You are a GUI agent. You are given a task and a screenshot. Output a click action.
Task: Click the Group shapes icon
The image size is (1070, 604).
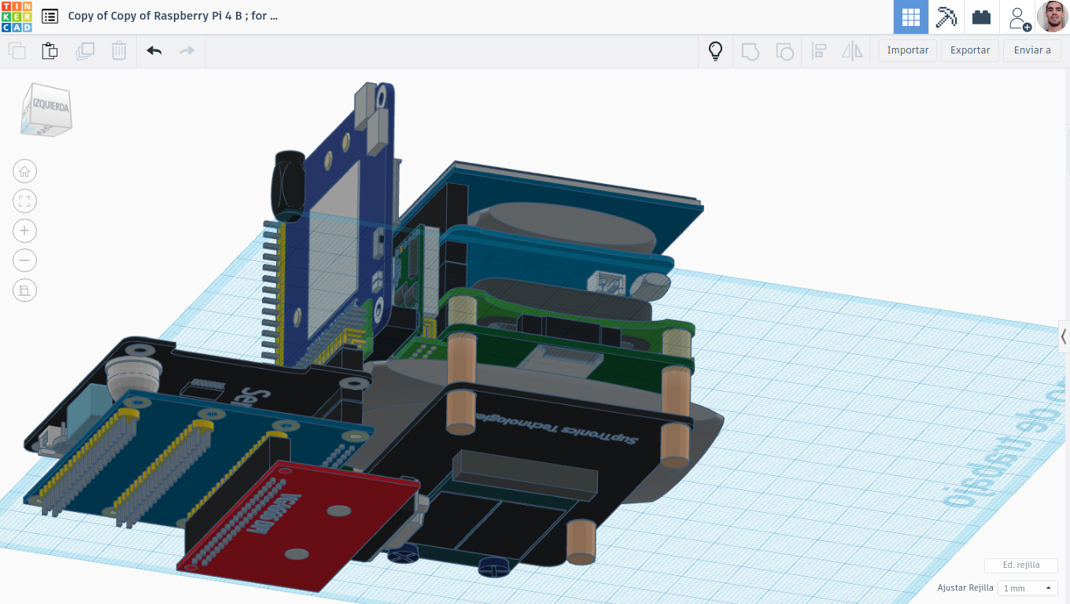750,51
